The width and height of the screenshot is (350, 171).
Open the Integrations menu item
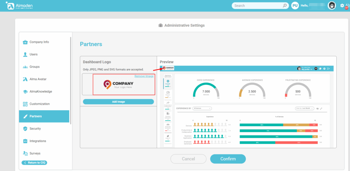(x=38, y=141)
